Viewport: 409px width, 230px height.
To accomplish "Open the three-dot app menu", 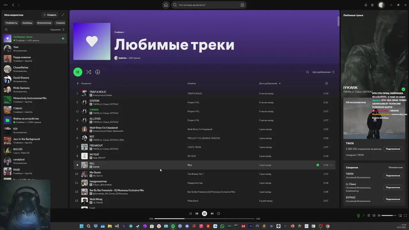I will coord(5,5).
